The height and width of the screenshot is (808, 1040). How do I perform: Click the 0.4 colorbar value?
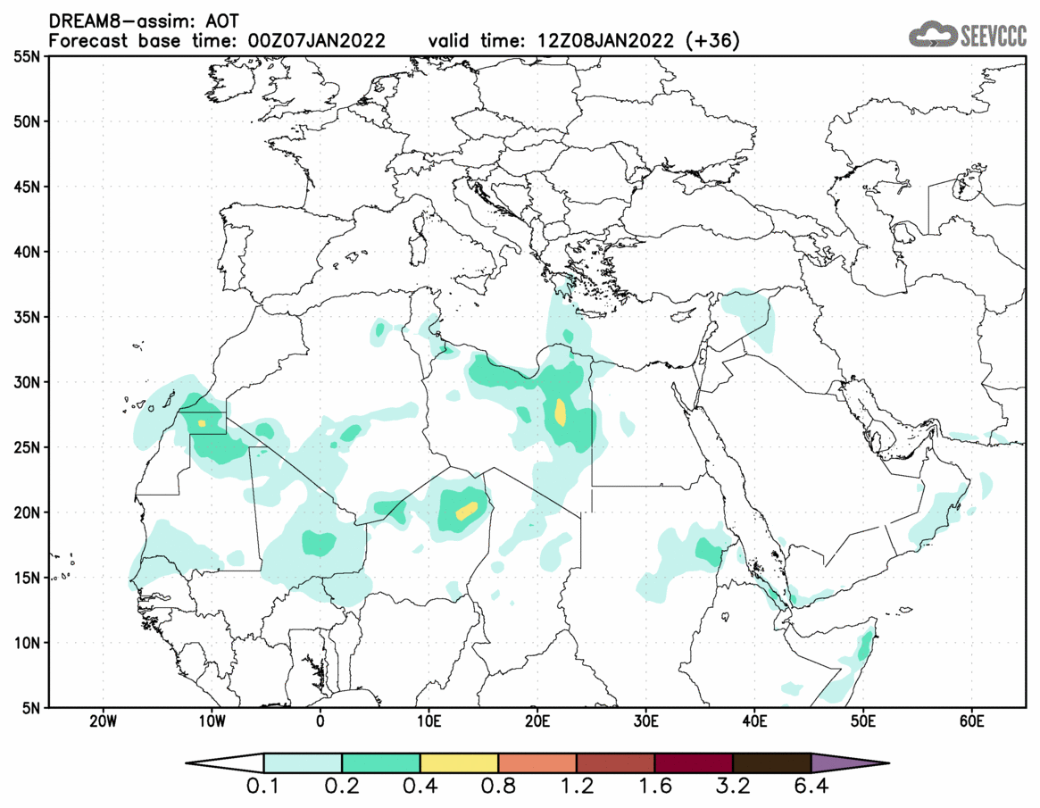(x=420, y=787)
